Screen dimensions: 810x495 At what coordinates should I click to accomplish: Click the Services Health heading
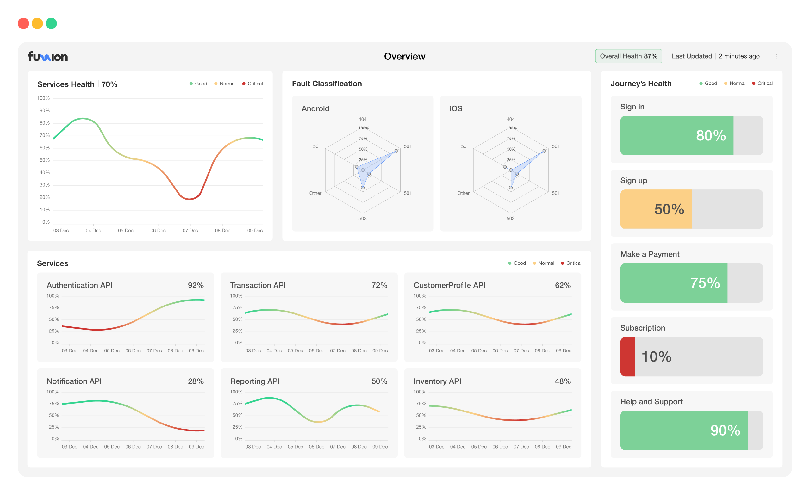(66, 84)
